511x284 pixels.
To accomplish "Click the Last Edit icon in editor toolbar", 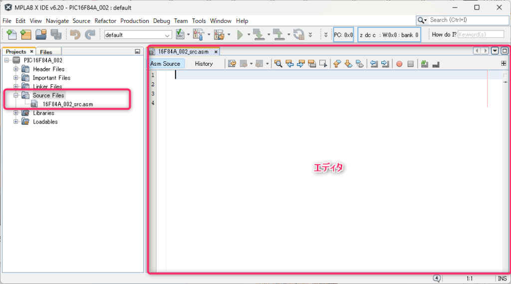I will [232, 64].
